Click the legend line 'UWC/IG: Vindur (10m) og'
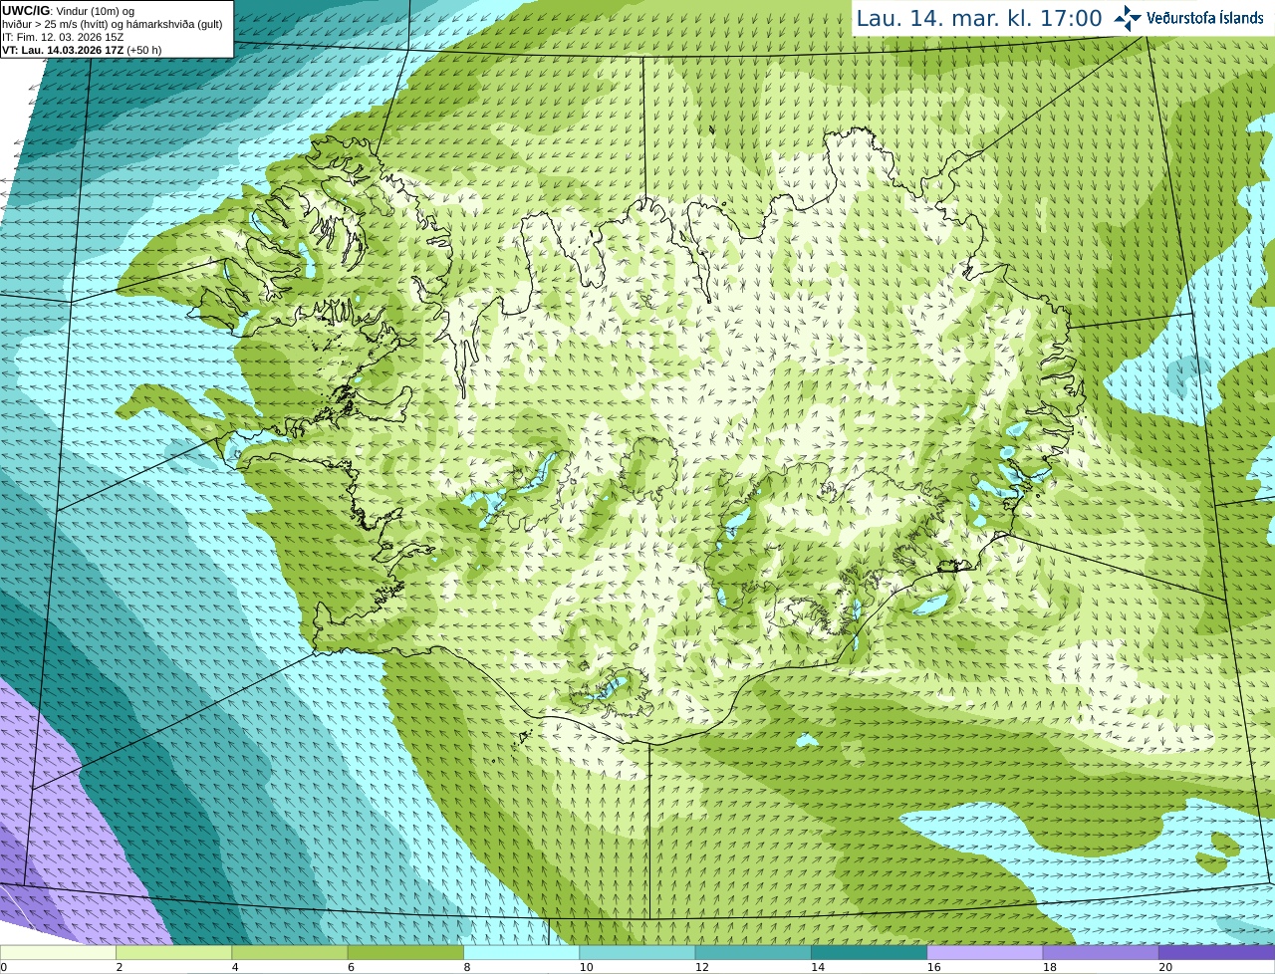 coord(69,11)
